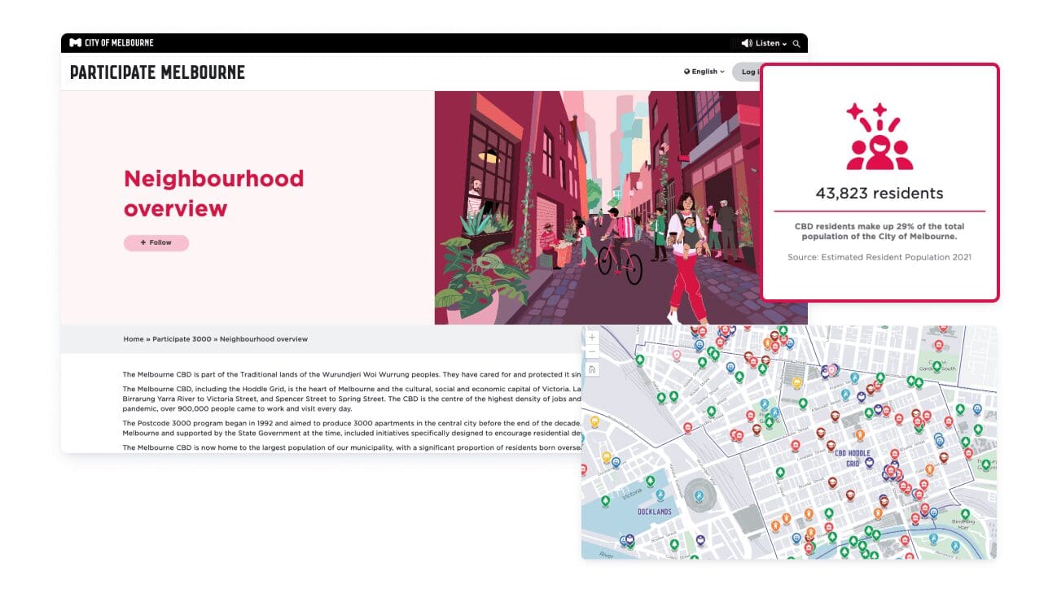Select the Postcode 3000 program paragraph

coord(352,429)
